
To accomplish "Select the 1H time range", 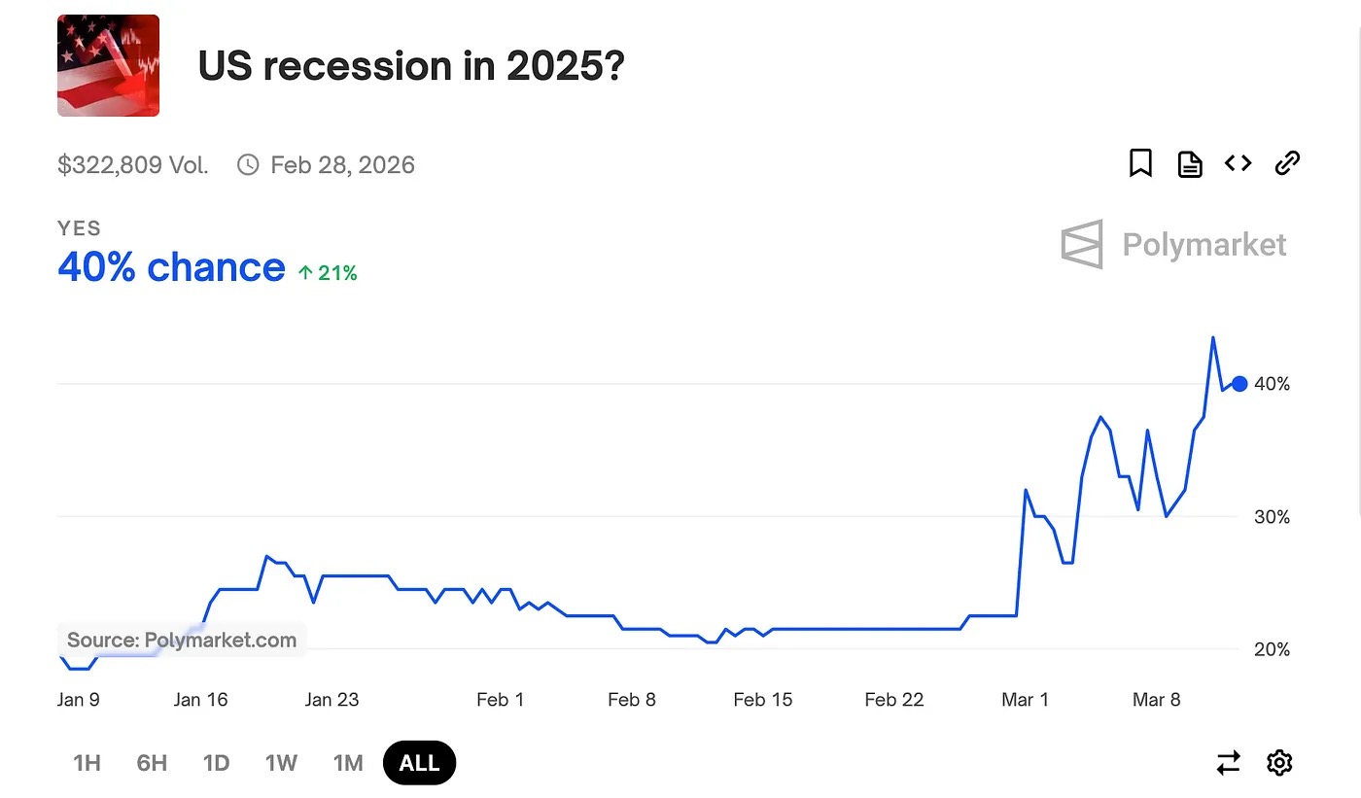I will 87,763.
